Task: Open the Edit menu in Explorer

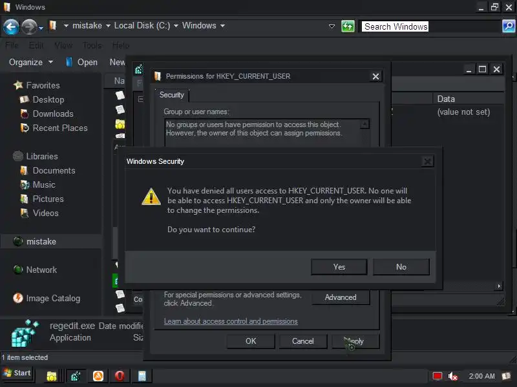Action: point(36,45)
